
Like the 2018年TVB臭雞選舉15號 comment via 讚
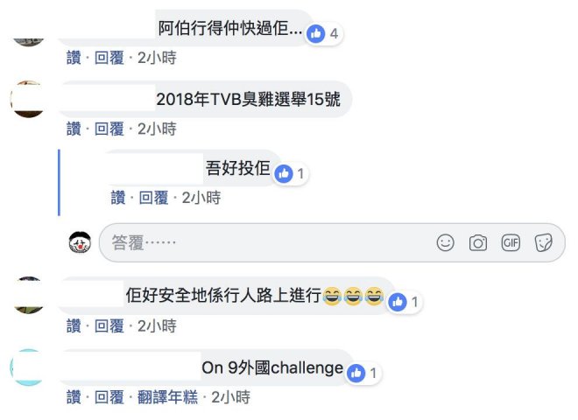[x=74, y=129]
